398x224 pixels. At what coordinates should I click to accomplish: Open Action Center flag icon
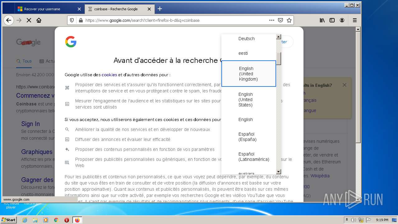click(x=368, y=220)
